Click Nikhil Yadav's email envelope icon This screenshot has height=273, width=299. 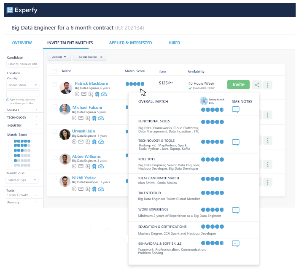coord(81,189)
